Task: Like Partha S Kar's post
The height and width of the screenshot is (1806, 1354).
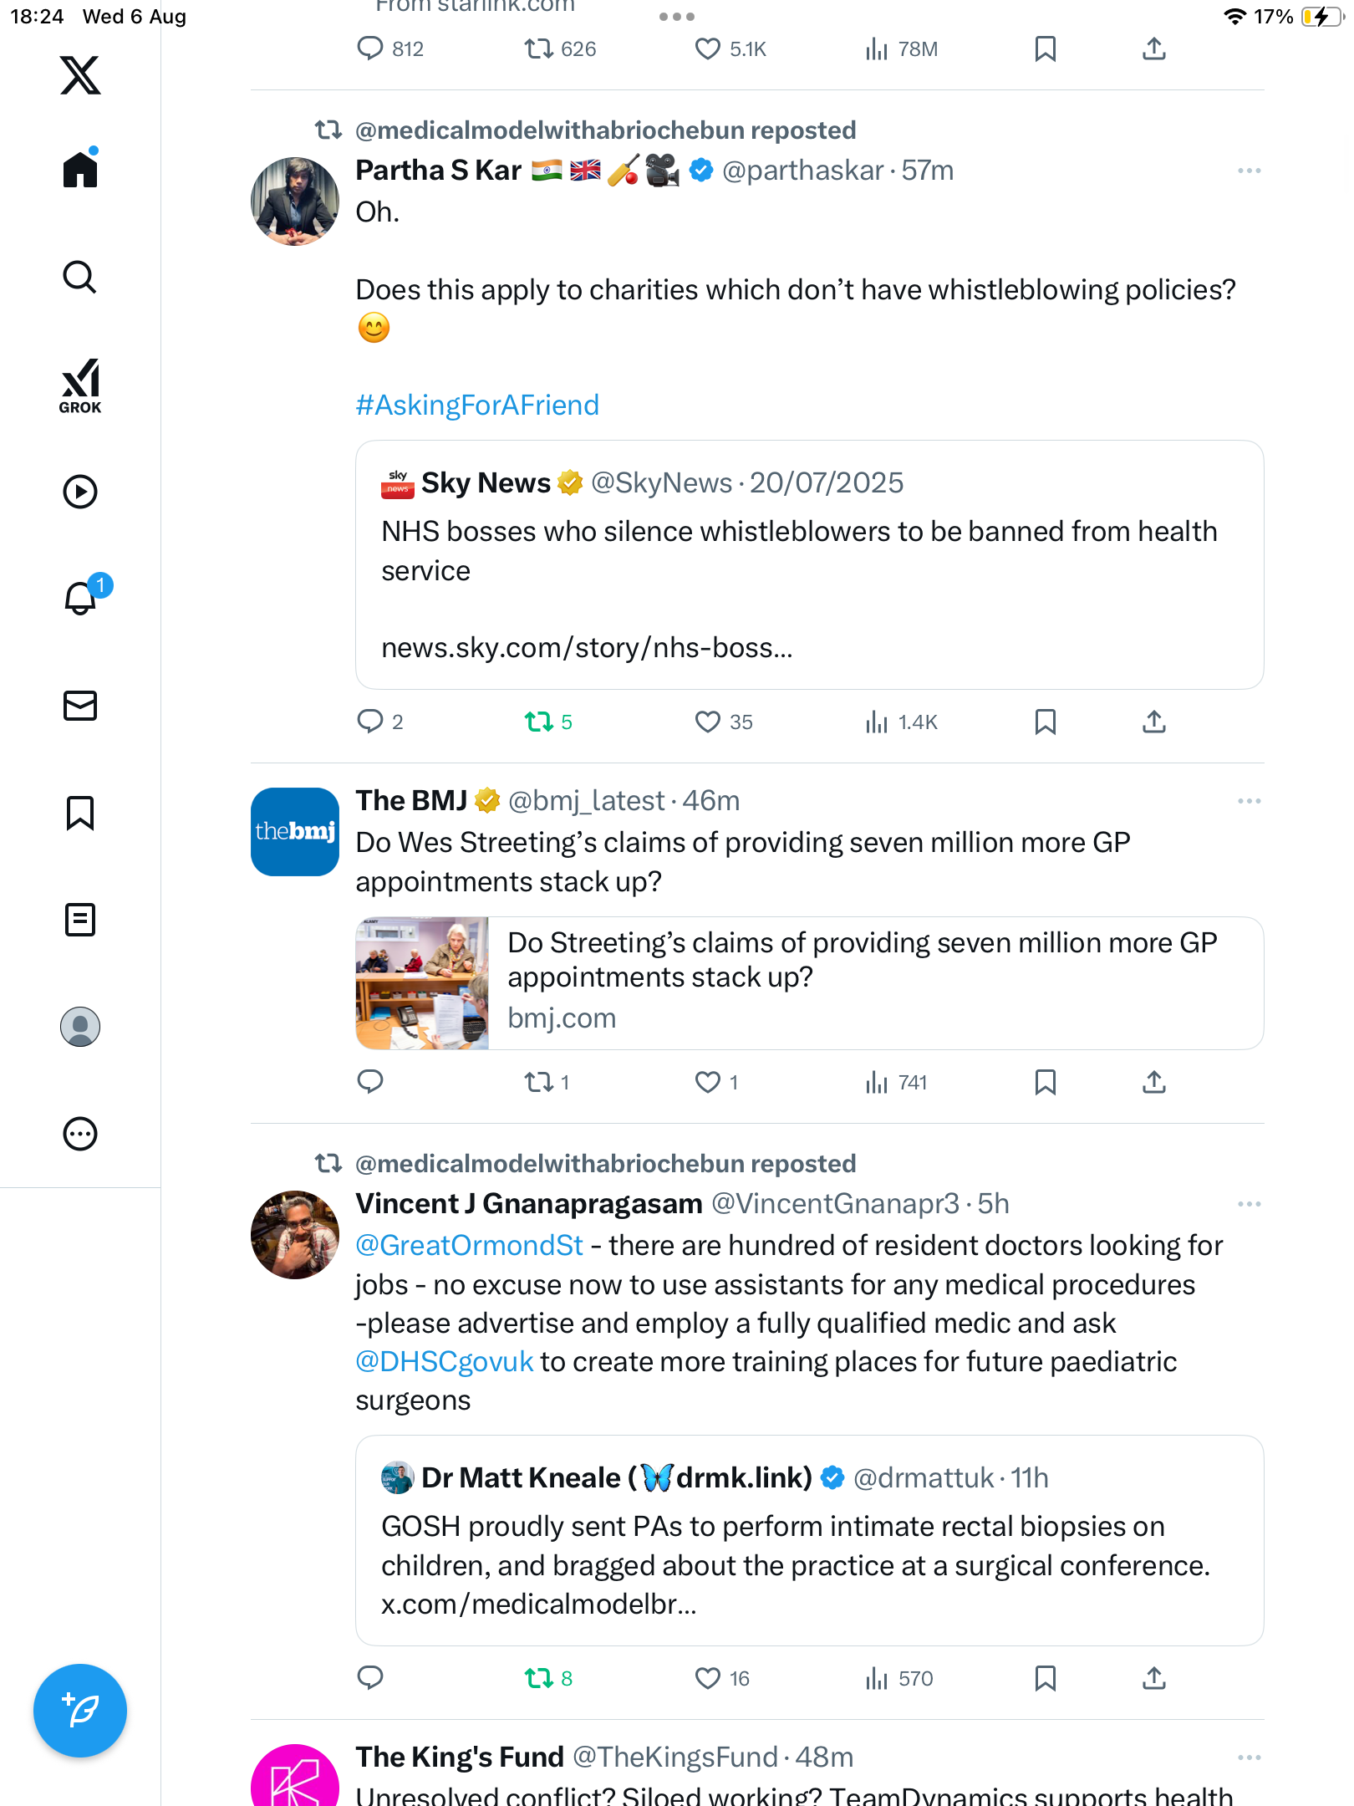Action: pos(708,722)
